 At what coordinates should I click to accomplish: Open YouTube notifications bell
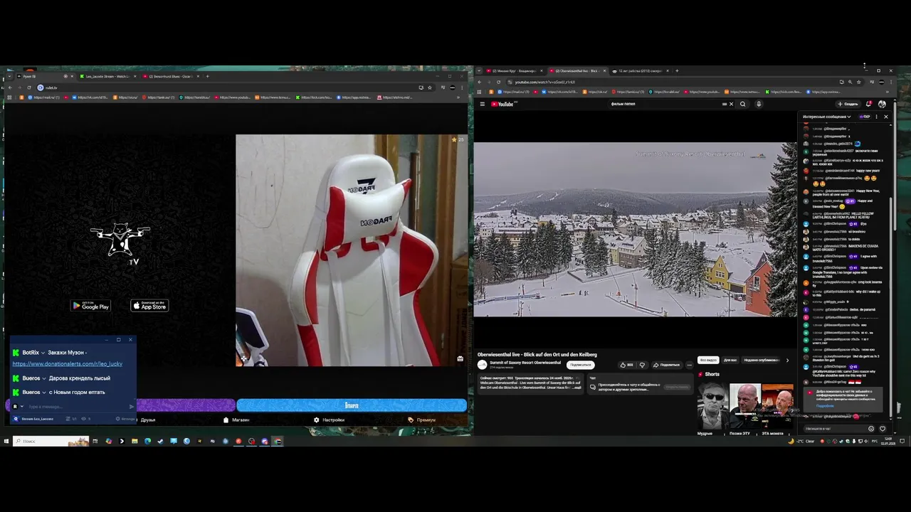[x=869, y=104]
